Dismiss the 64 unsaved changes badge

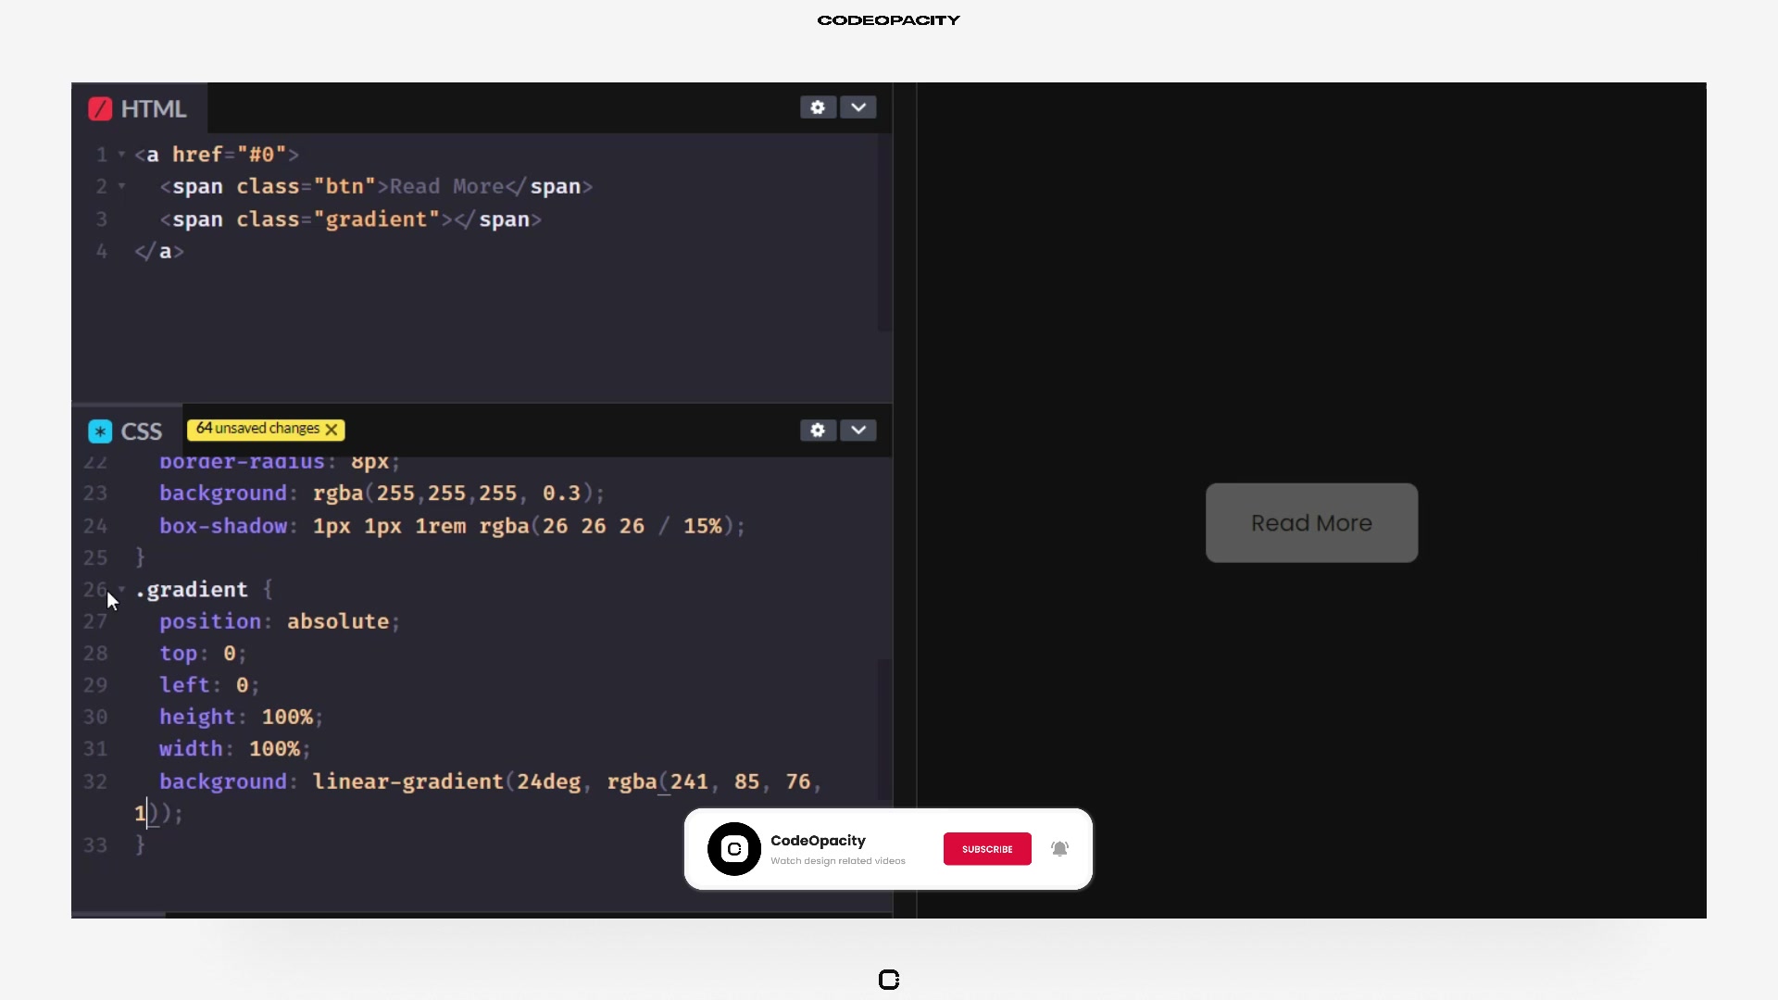click(x=332, y=430)
